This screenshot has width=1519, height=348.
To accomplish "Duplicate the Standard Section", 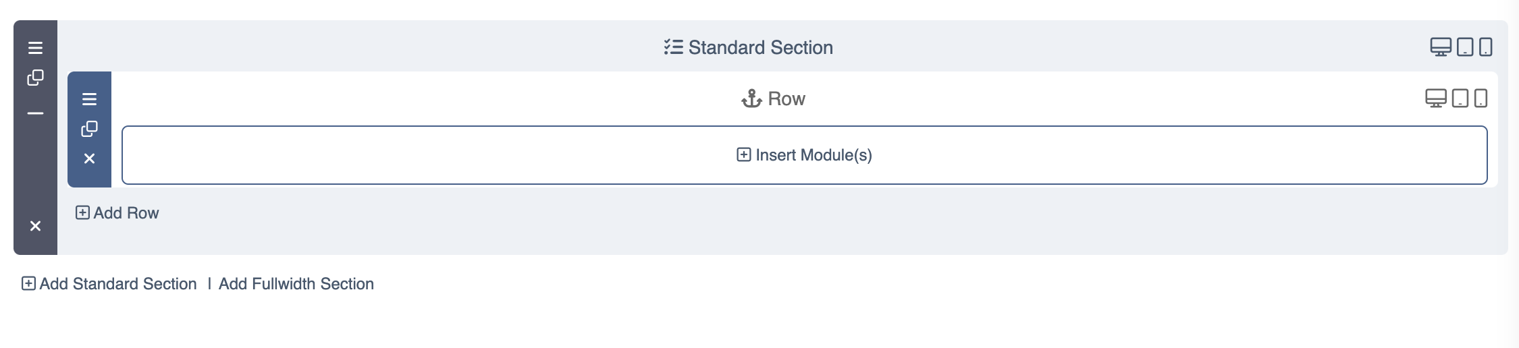I will coord(35,78).
